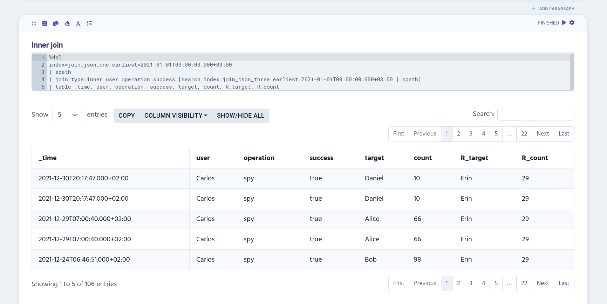Go to page 4 below the table

tap(484, 283)
